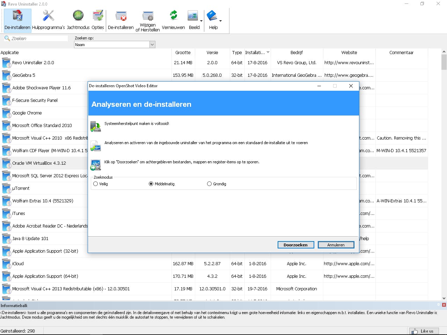Image resolution: width=447 pixels, height=335 pixels.
Task: Select Apple Application Support (32-bit) icon
Action: point(6,251)
